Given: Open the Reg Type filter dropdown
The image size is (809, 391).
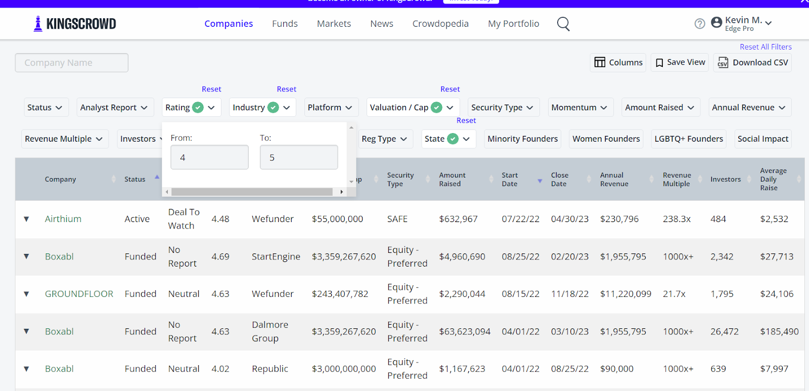Looking at the screenshot, I should pyautogui.click(x=385, y=139).
